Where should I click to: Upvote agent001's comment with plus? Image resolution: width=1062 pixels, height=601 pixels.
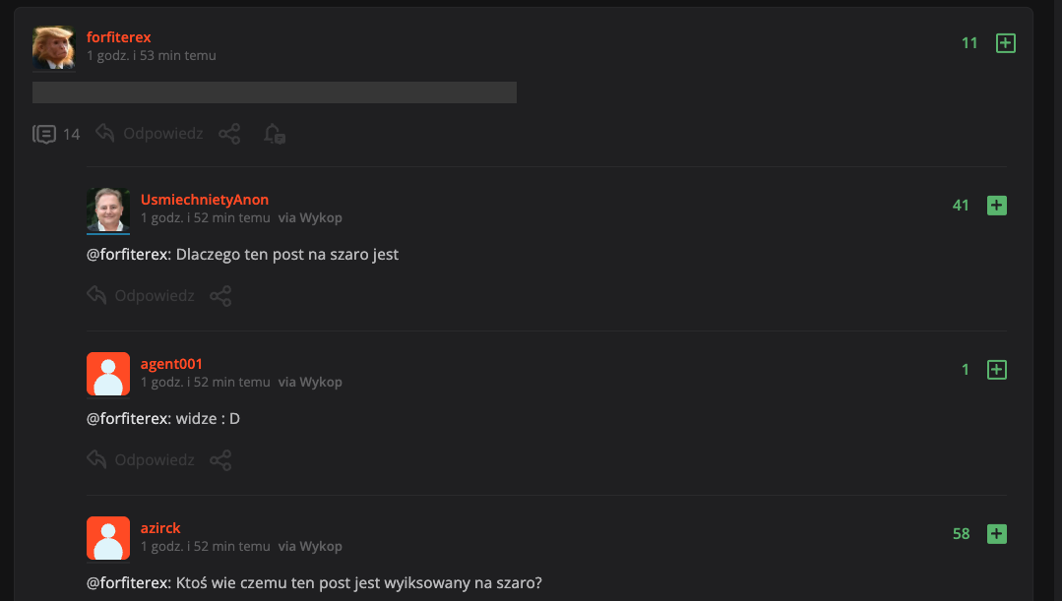[x=996, y=370]
